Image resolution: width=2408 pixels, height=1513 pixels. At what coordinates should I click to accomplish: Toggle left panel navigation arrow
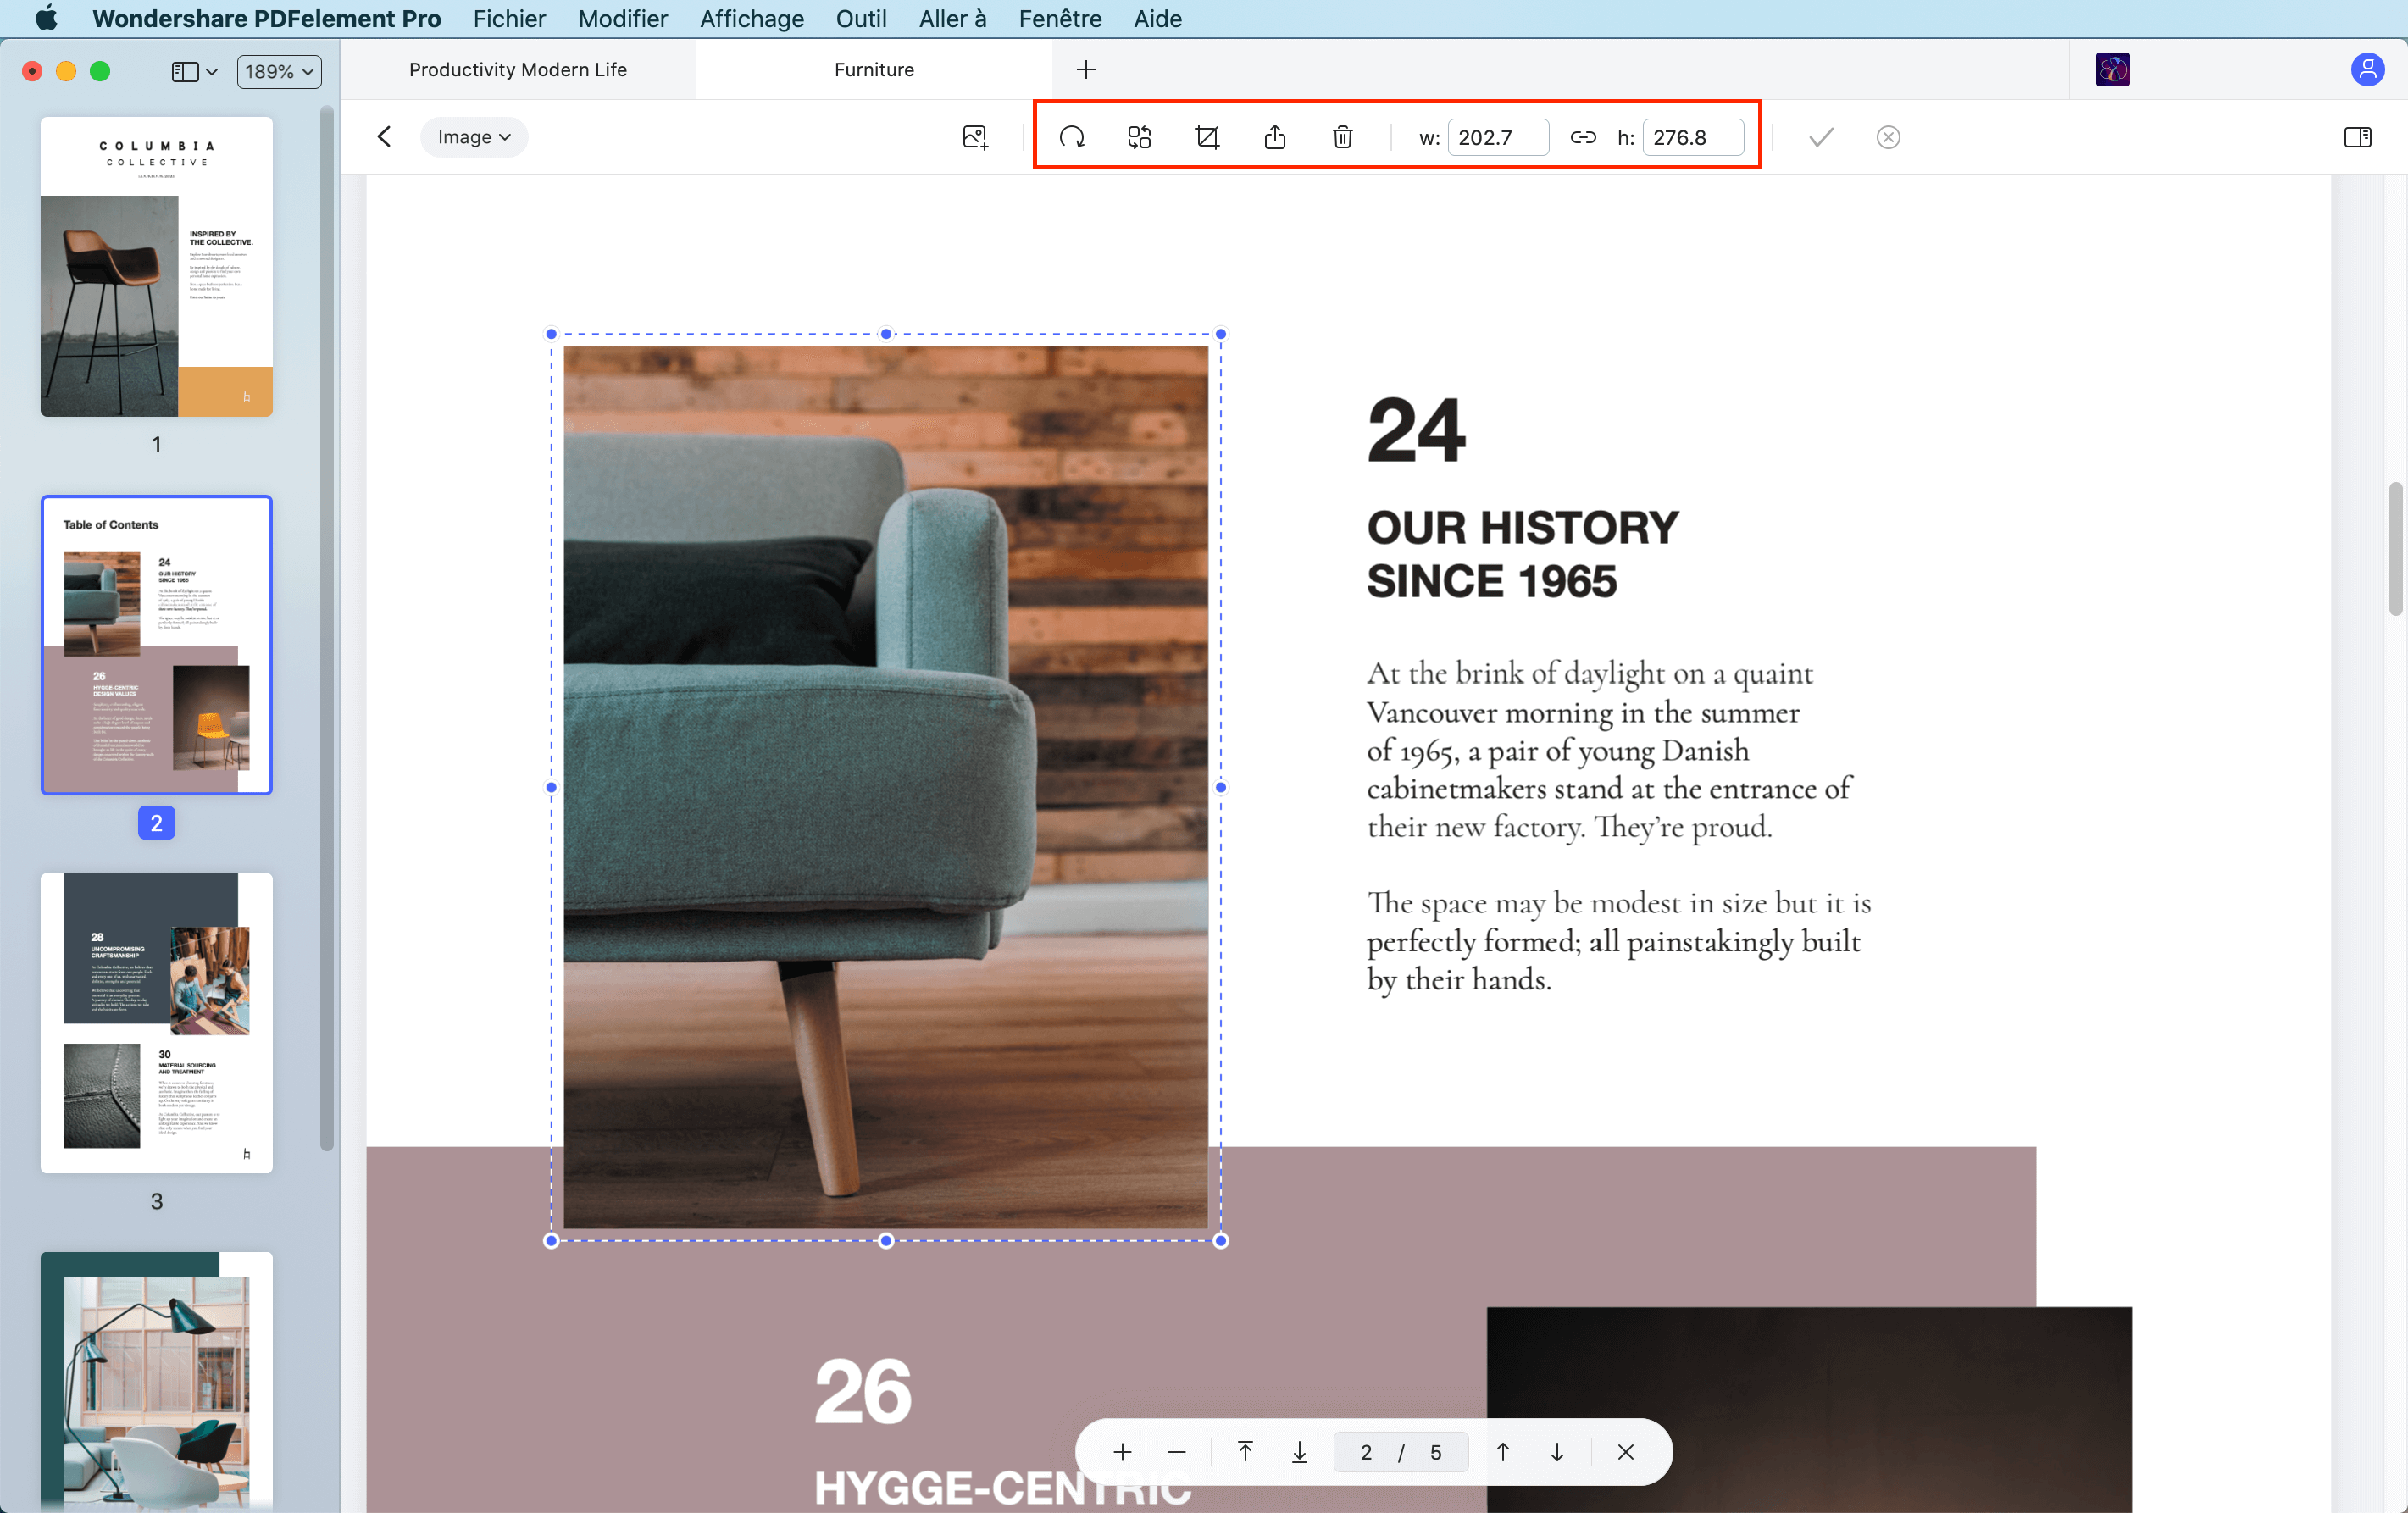[x=385, y=136]
